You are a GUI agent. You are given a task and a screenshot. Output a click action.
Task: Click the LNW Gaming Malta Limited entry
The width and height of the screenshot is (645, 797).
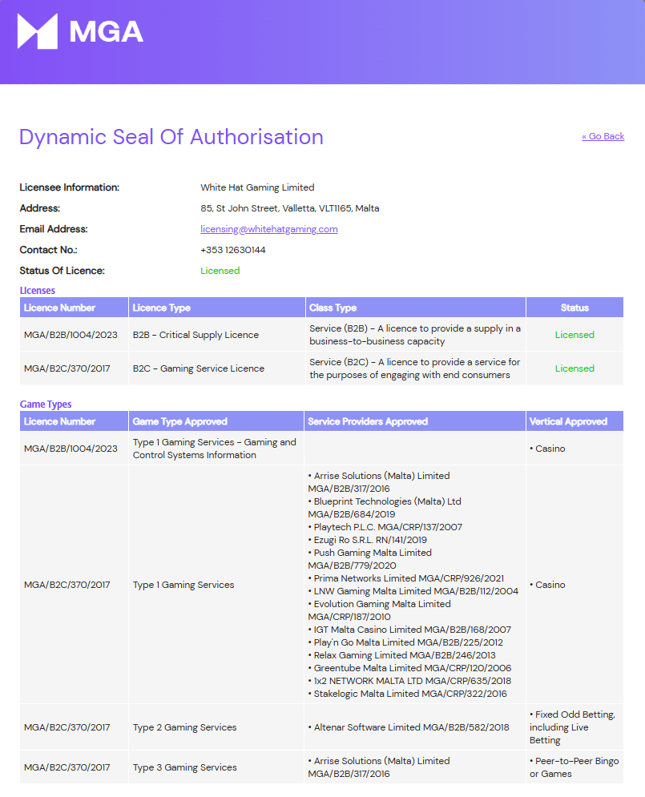pyautogui.click(x=413, y=591)
